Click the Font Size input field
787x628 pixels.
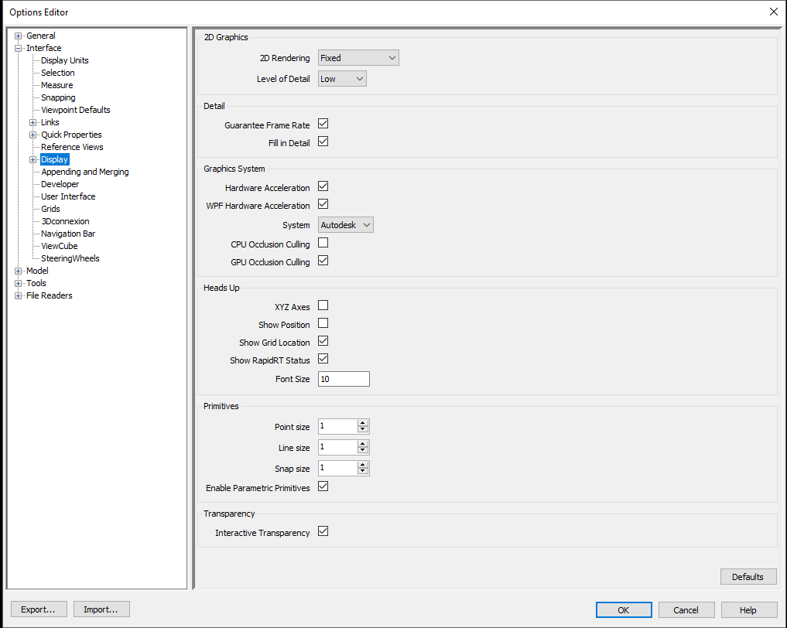pos(343,378)
